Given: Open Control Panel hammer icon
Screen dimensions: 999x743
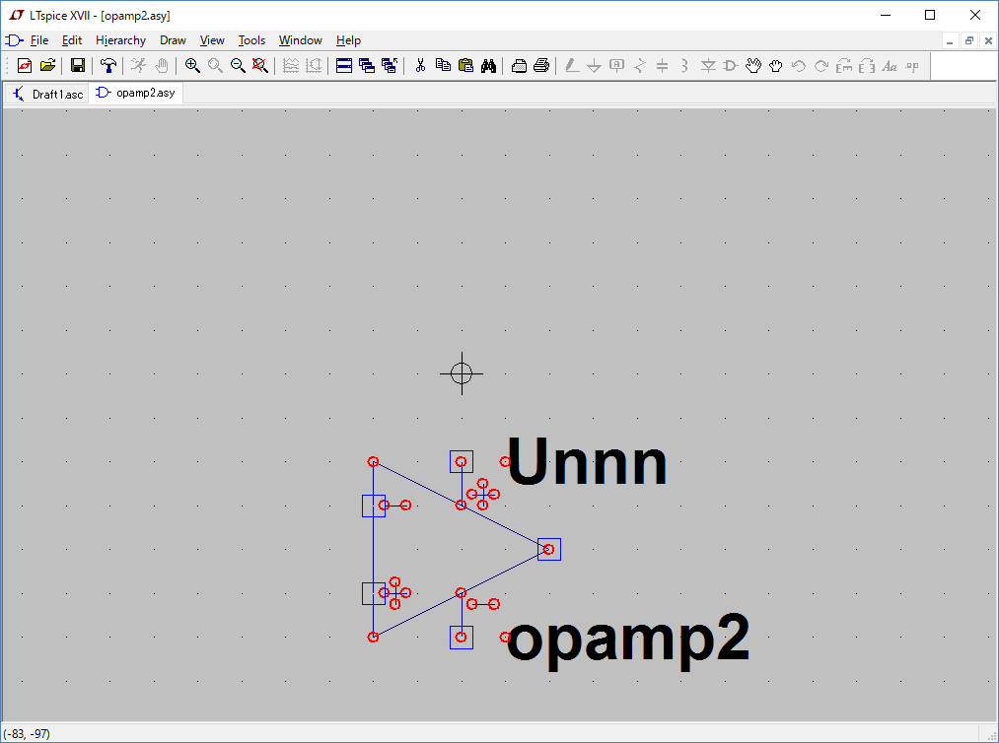Looking at the screenshot, I should 108,66.
